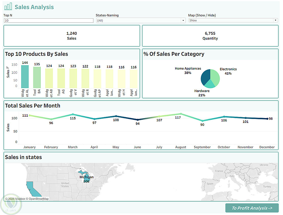Screen dimensions: 283x215
Task: Click the November axis label
Action: [245, 147]
